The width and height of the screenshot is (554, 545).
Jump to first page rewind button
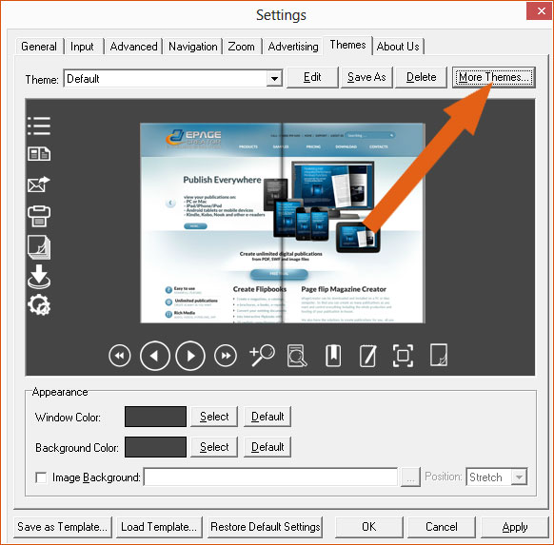pyautogui.click(x=119, y=356)
